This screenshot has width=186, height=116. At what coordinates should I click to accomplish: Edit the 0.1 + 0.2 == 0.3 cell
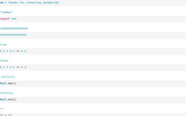(93, 67)
